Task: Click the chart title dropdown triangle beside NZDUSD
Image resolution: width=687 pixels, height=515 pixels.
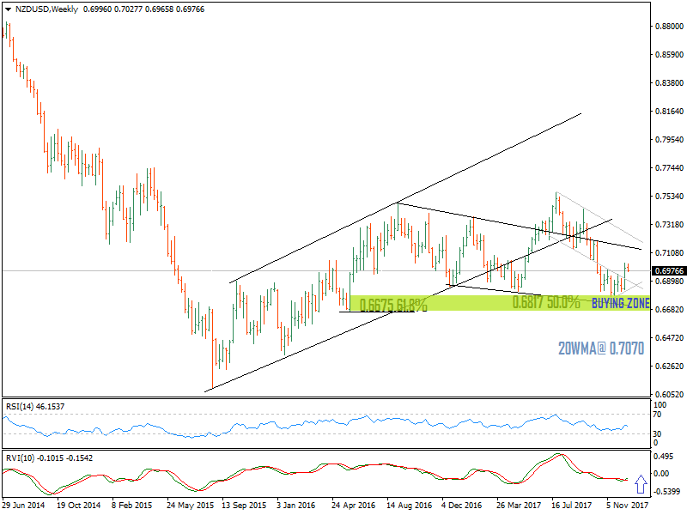Action: [x=8, y=9]
